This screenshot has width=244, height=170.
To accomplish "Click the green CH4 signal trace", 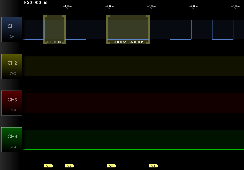I will [x=133, y=150].
